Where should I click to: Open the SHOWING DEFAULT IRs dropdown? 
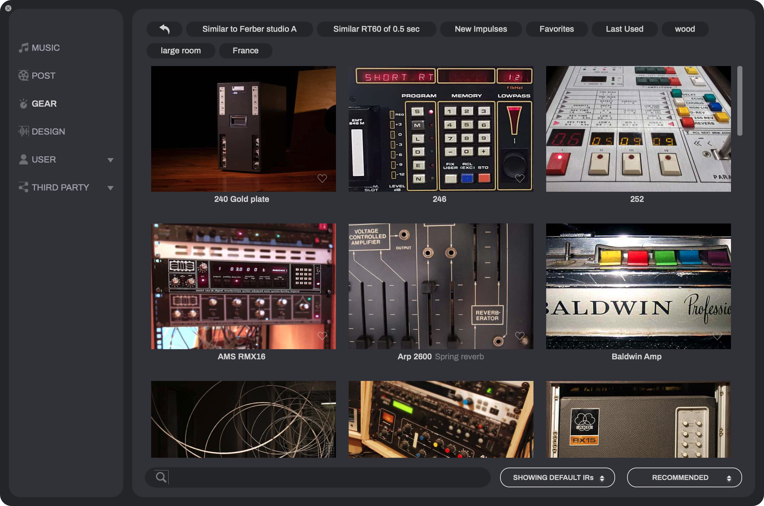(557, 478)
